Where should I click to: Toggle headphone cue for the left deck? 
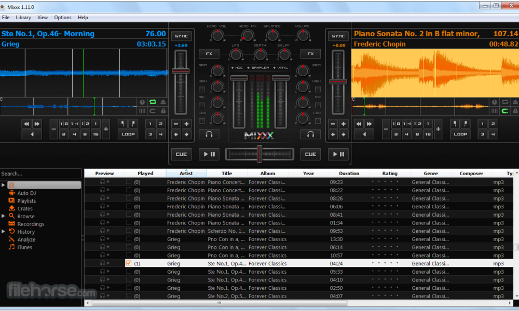[x=209, y=134]
